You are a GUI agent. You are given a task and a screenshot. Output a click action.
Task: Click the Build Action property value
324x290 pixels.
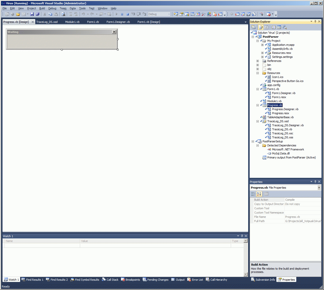point(303,200)
